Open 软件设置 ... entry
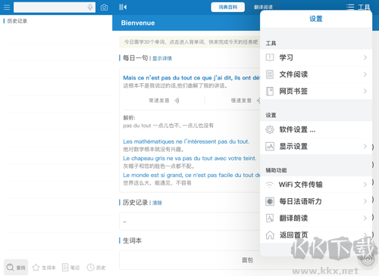 click(316, 129)
